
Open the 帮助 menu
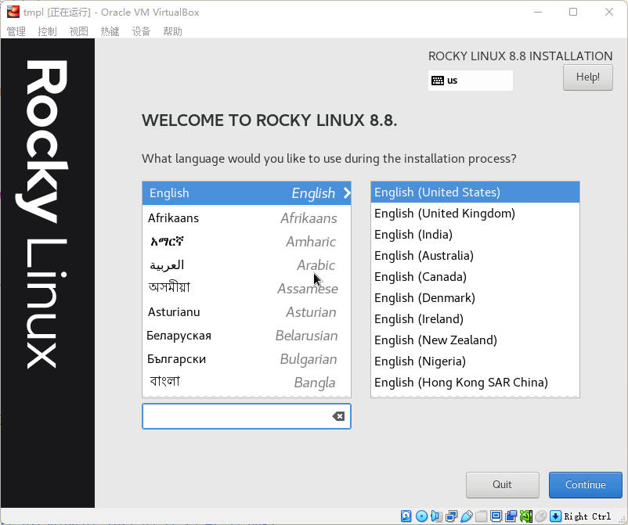click(172, 31)
